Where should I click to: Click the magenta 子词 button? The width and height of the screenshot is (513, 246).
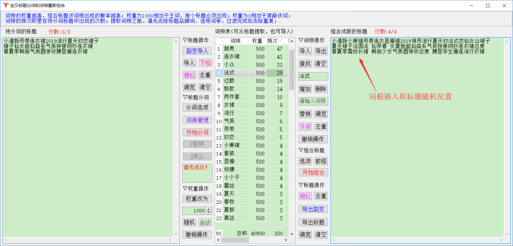pos(305,127)
